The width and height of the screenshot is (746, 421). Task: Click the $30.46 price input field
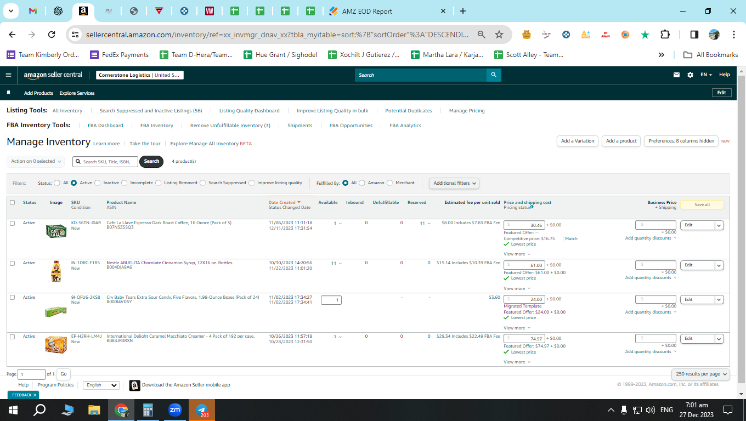pyautogui.click(x=524, y=225)
